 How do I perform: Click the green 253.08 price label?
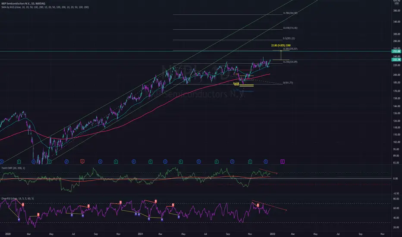click(x=396, y=51)
